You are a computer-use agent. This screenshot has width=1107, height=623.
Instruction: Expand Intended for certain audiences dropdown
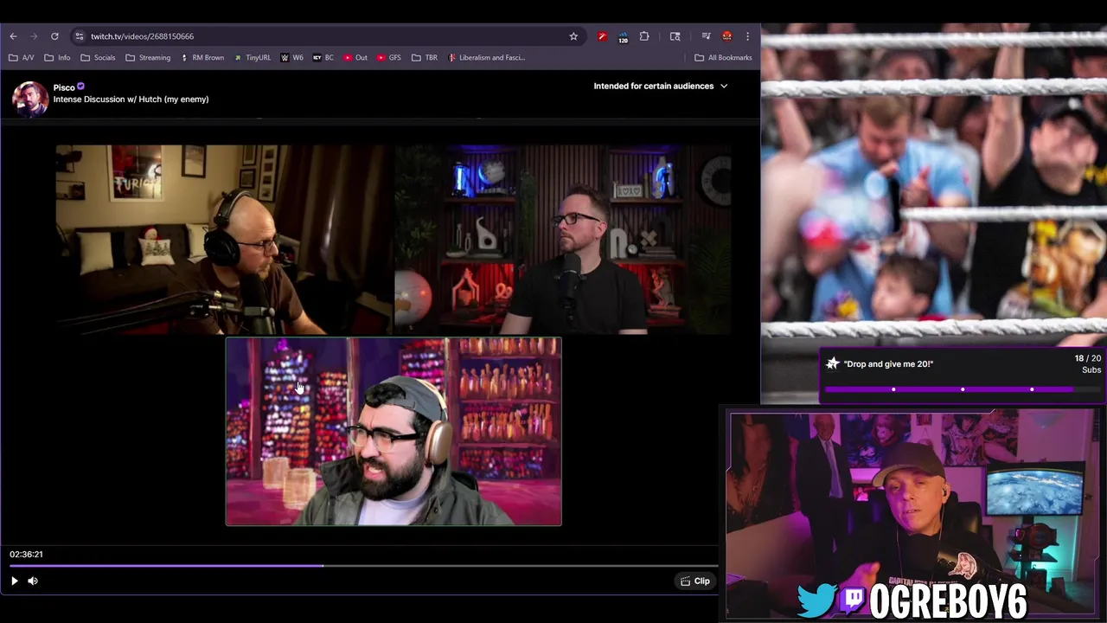(x=661, y=86)
